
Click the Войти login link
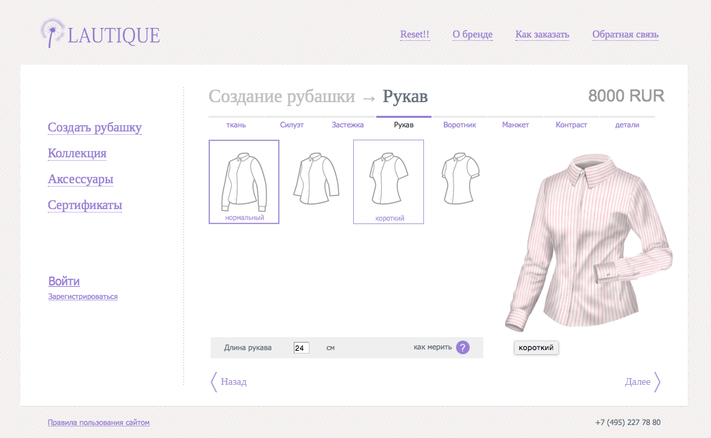(x=64, y=281)
